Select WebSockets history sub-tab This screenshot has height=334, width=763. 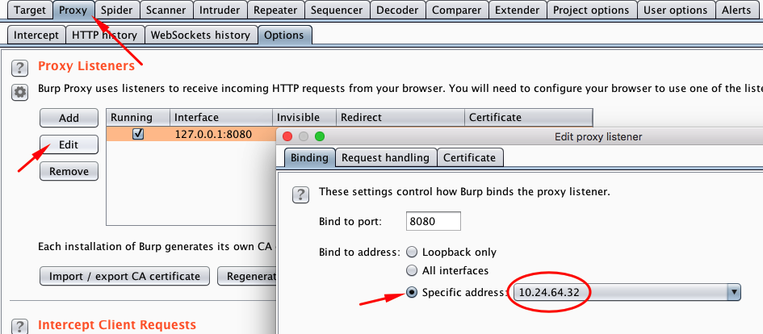[x=200, y=35]
